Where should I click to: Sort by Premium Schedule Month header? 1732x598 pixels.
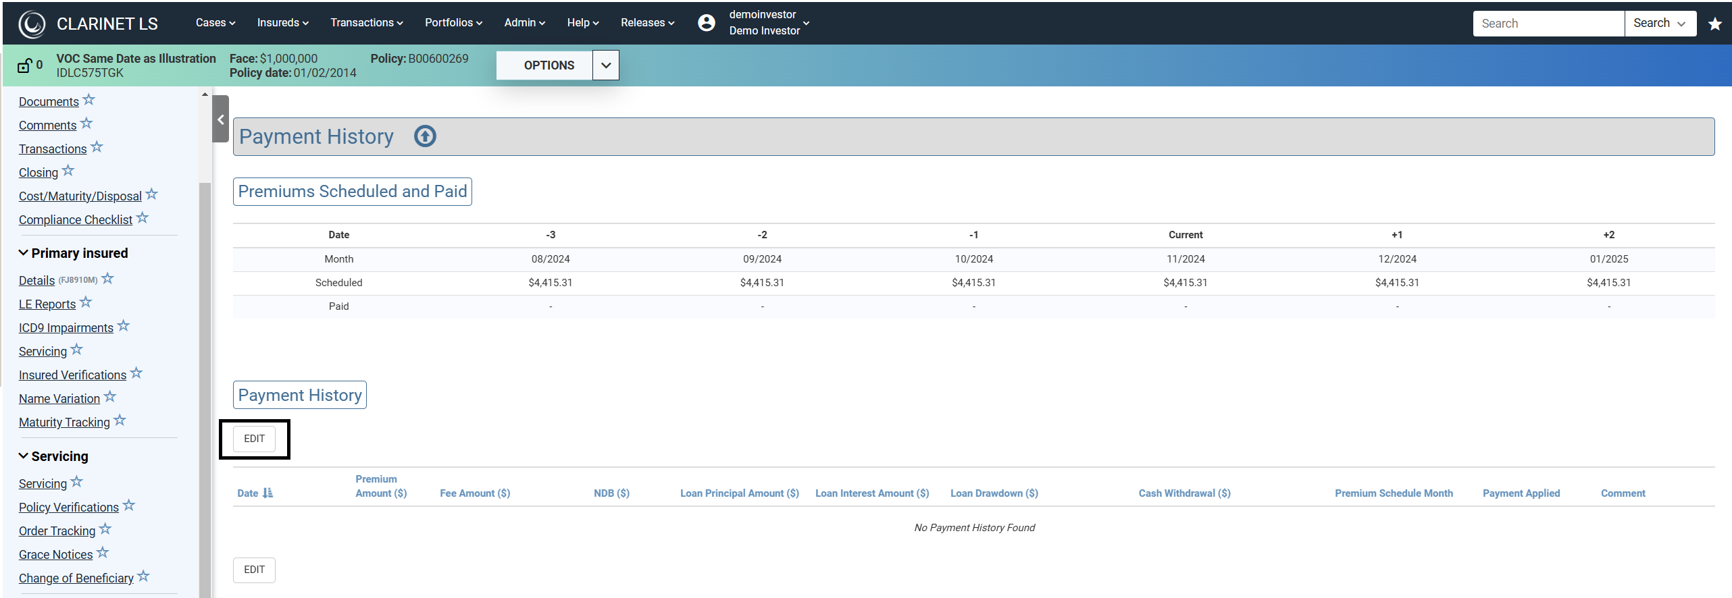(1394, 493)
